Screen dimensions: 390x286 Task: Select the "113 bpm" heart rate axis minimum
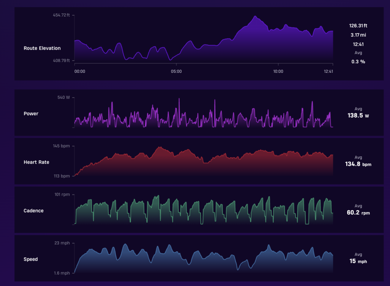pos(62,176)
